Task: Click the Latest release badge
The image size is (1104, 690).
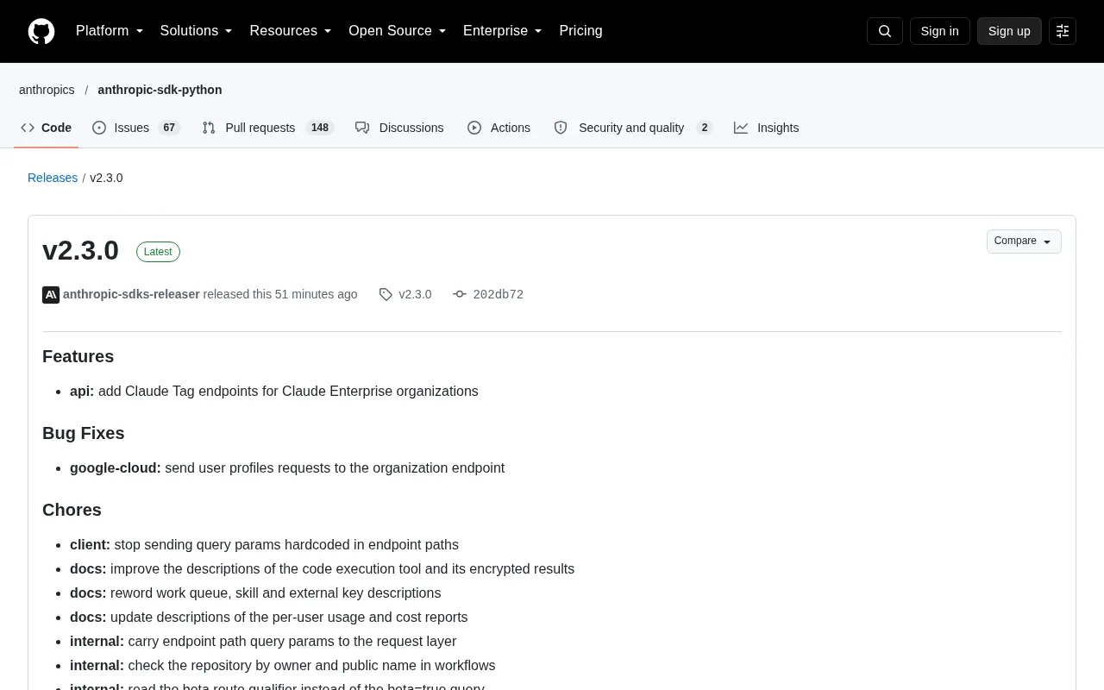Action: pos(158,252)
